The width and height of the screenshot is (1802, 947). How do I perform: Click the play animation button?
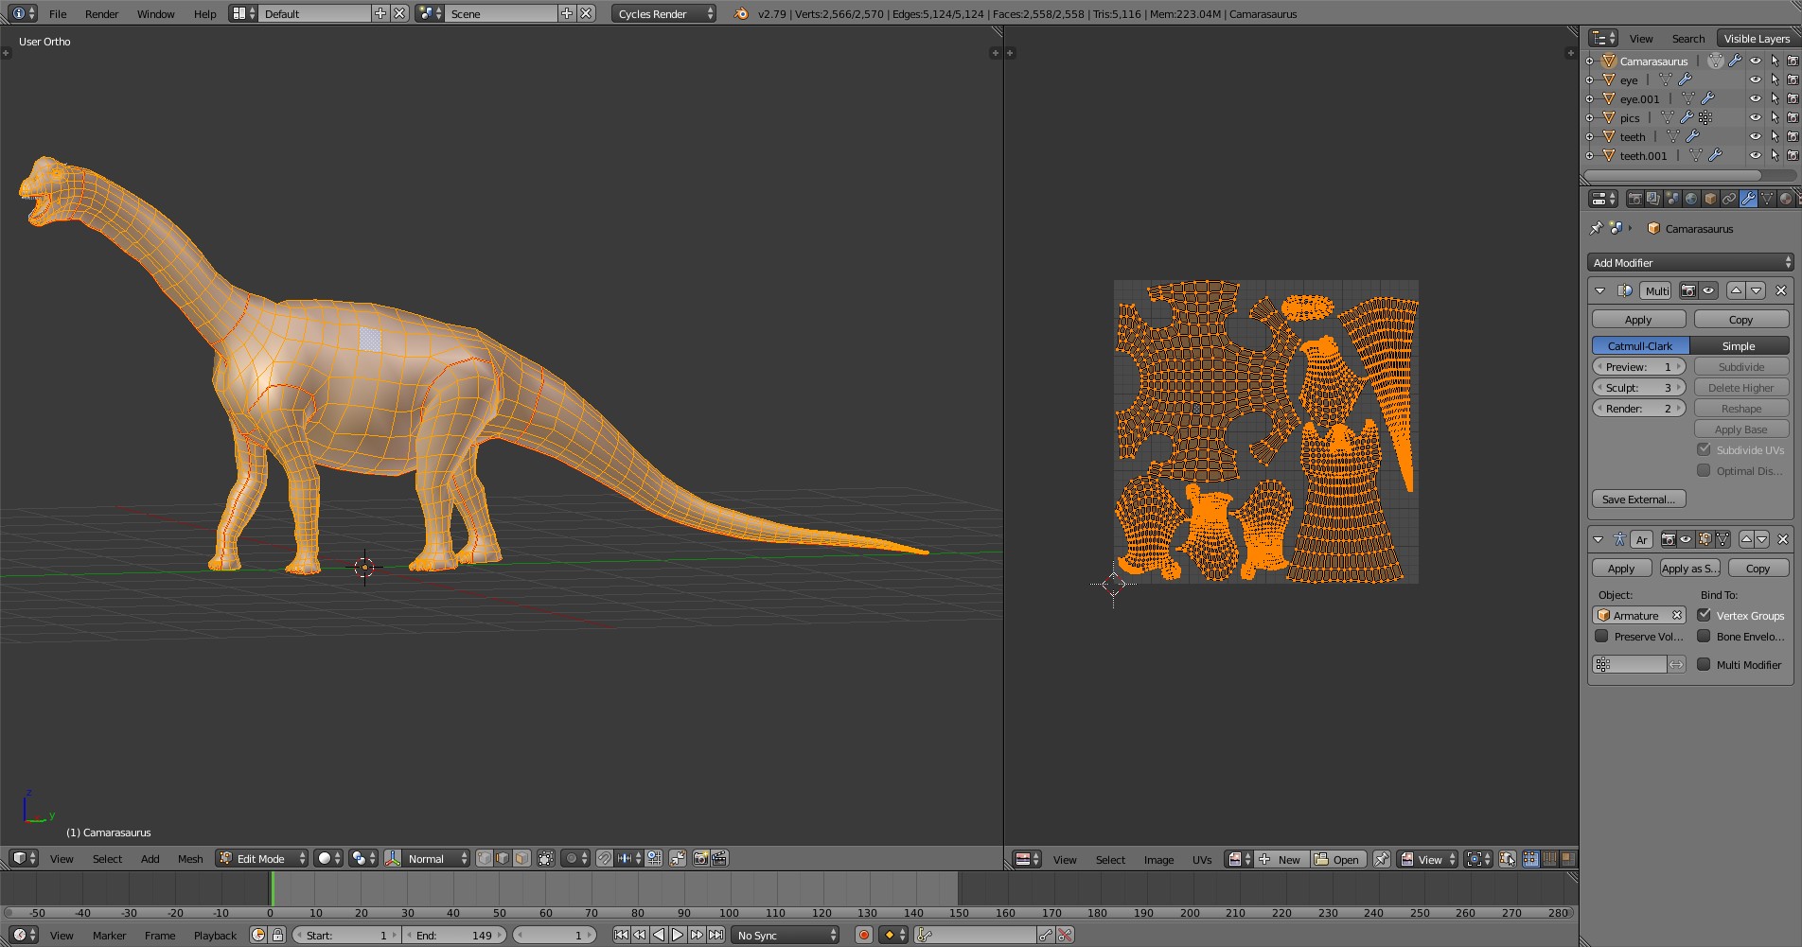pos(678,935)
